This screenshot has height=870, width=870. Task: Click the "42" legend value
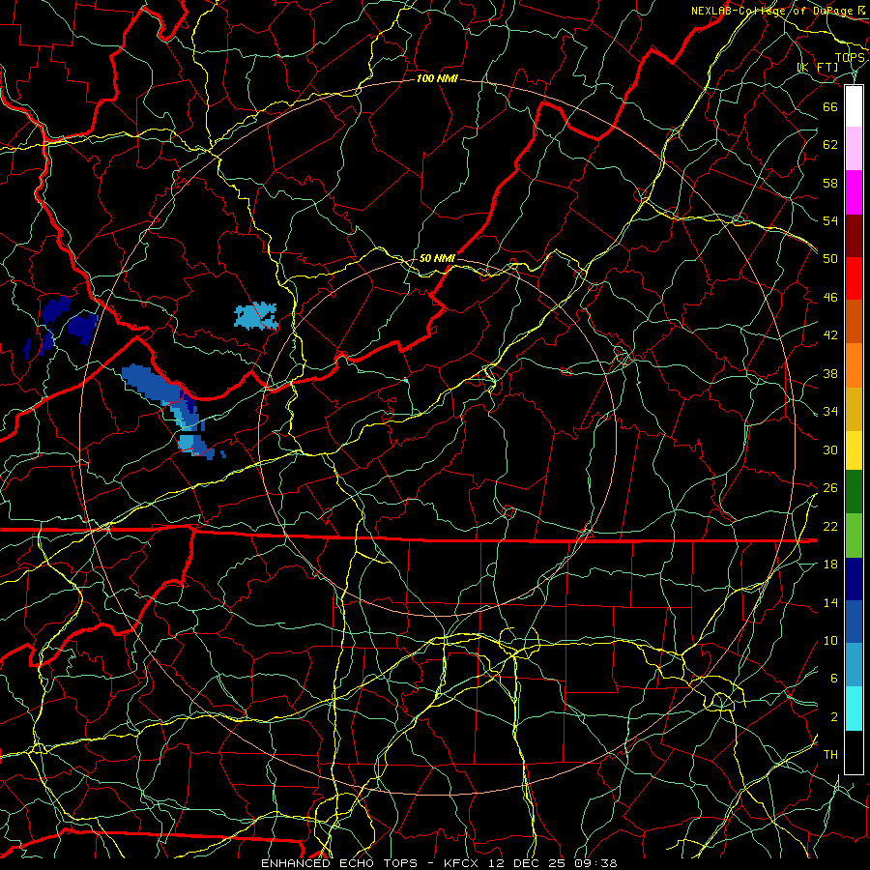coord(830,335)
